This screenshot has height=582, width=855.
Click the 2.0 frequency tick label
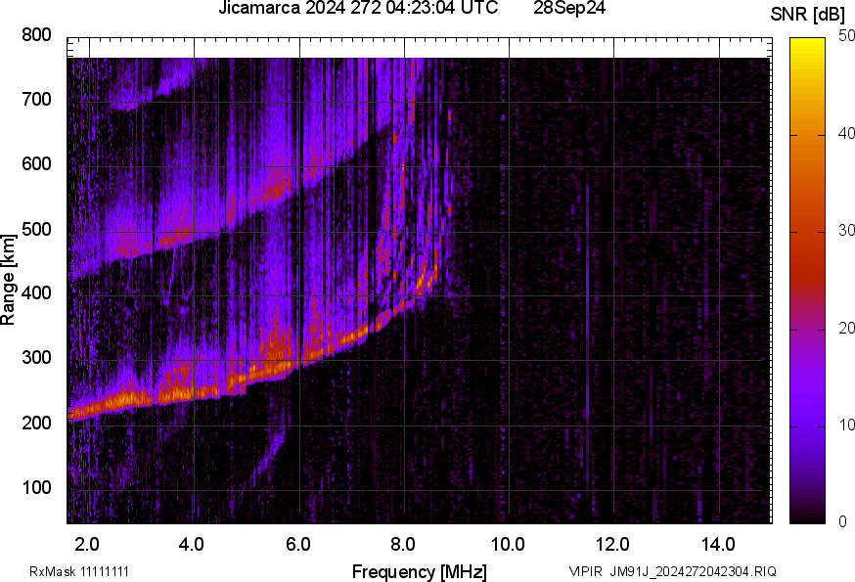[x=87, y=544]
